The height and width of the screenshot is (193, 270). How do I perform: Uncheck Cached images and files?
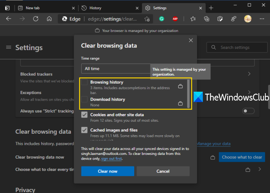84,130
